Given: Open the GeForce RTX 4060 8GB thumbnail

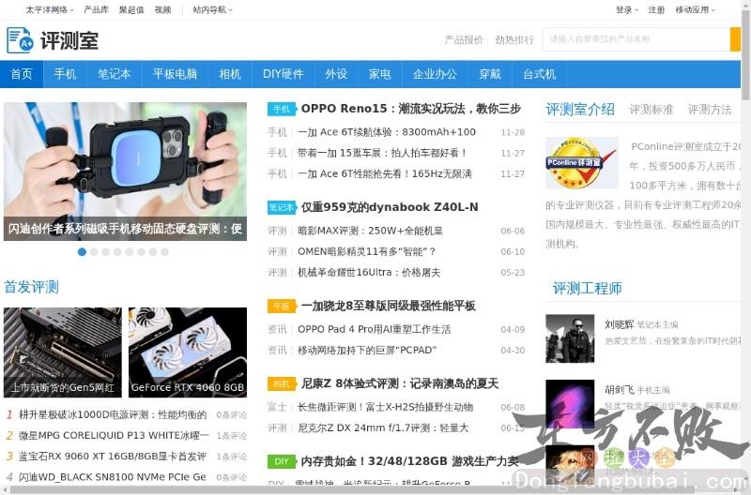Looking at the screenshot, I should [x=188, y=352].
